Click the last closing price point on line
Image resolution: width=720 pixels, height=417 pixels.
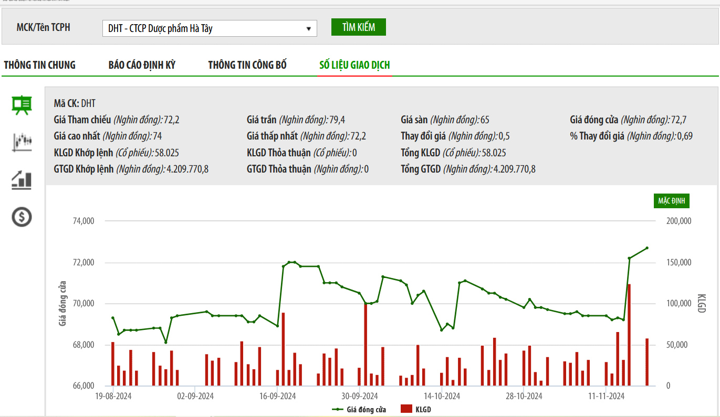pos(647,248)
